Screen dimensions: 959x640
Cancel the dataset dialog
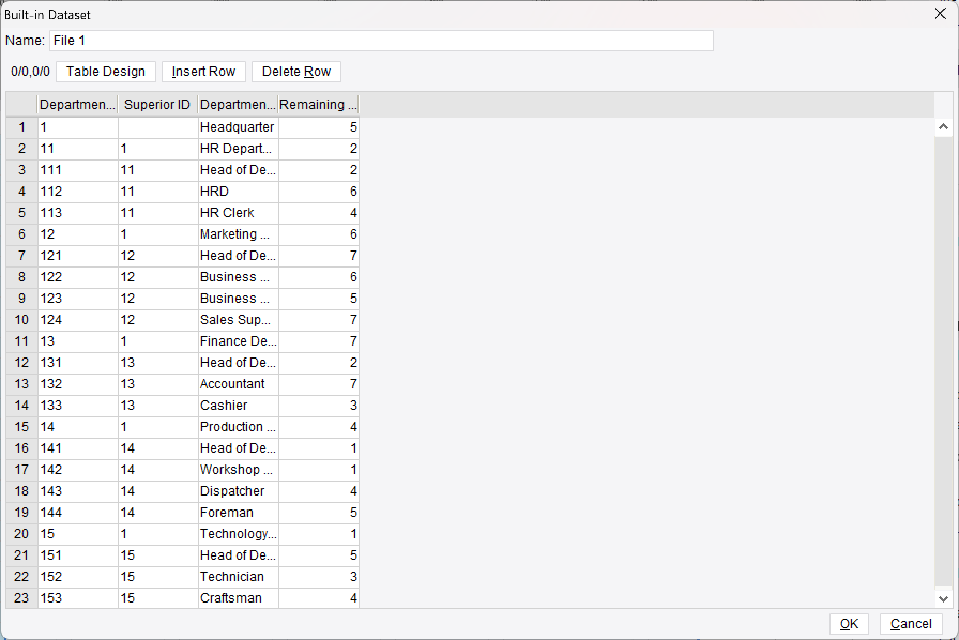pyautogui.click(x=911, y=623)
